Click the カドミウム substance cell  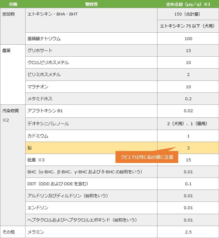coord(91,136)
